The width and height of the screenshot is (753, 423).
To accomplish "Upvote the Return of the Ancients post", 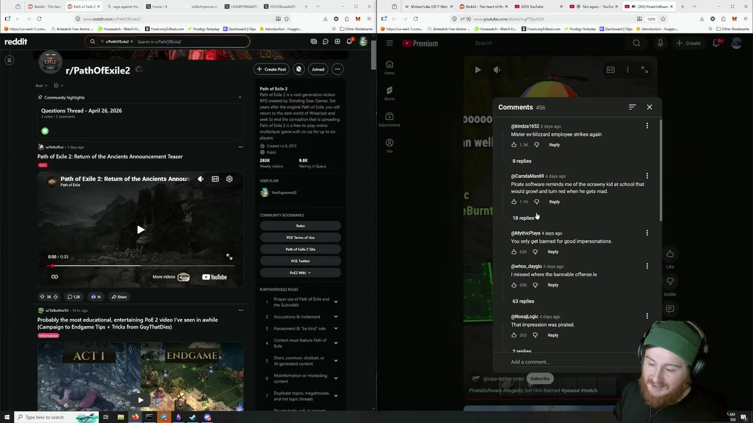I will pyautogui.click(x=42, y=297).
